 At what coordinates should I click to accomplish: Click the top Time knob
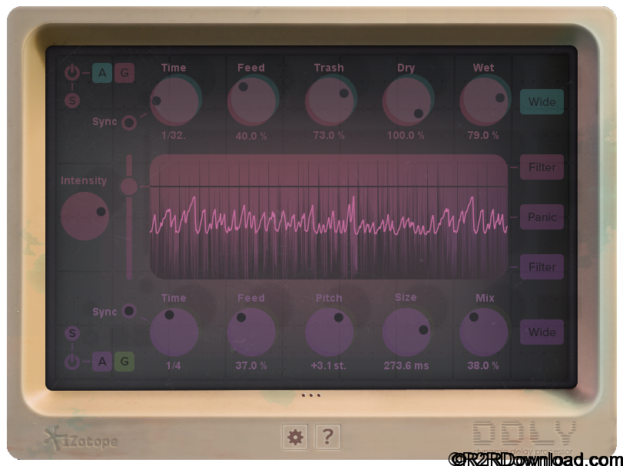(x=175, y=101)
